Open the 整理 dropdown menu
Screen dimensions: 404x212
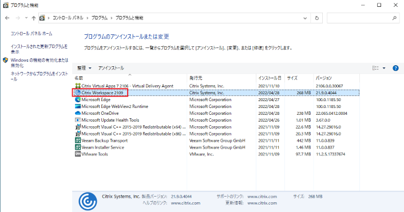tap(84, 68)
